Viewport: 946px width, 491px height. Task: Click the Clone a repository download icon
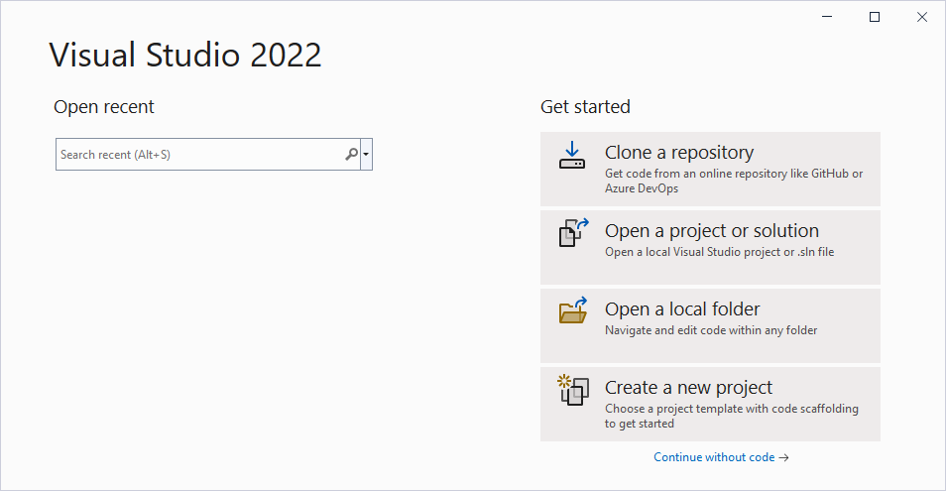click(572, 155)
